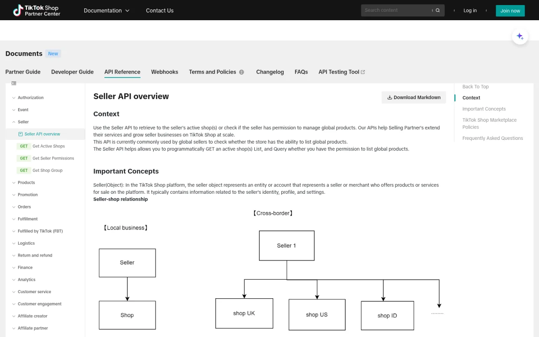Click the globe icon beside Terms and Policies

pos(242,72)
